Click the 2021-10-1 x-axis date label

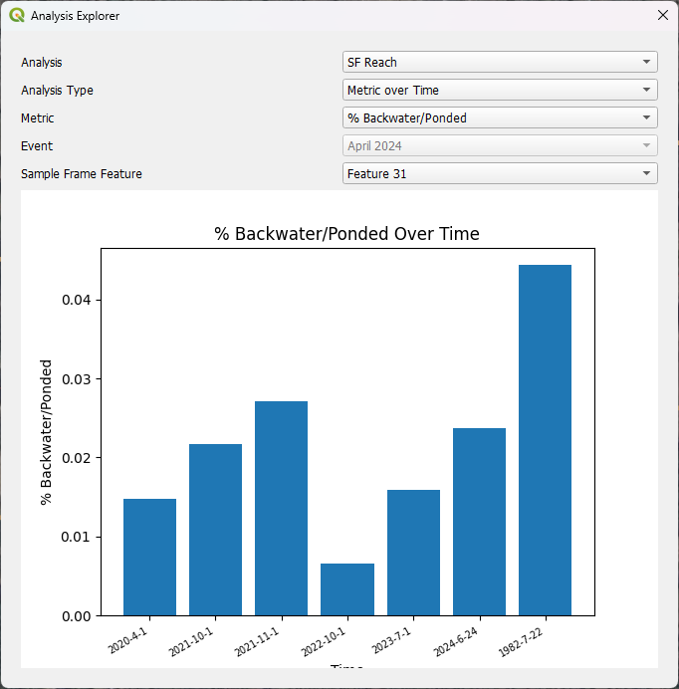click(191, 642)
